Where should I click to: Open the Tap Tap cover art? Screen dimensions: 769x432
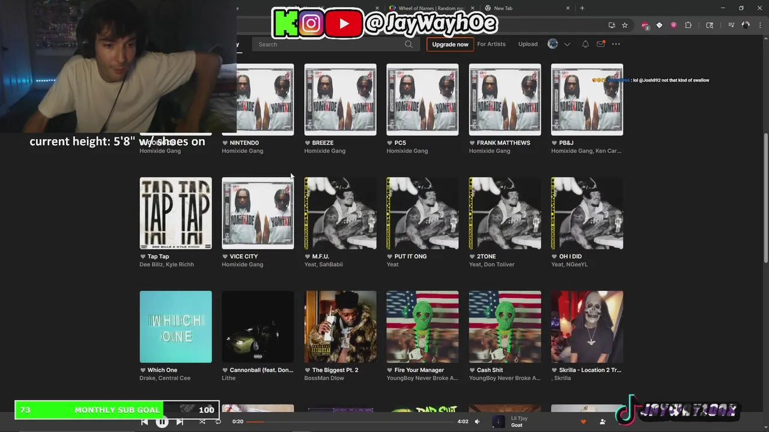[175, 213]
